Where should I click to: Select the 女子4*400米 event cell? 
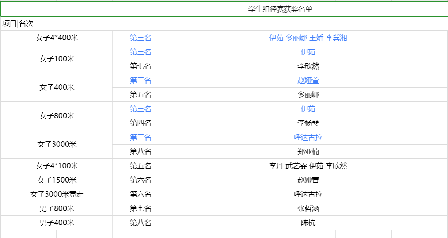pos(57,38)
